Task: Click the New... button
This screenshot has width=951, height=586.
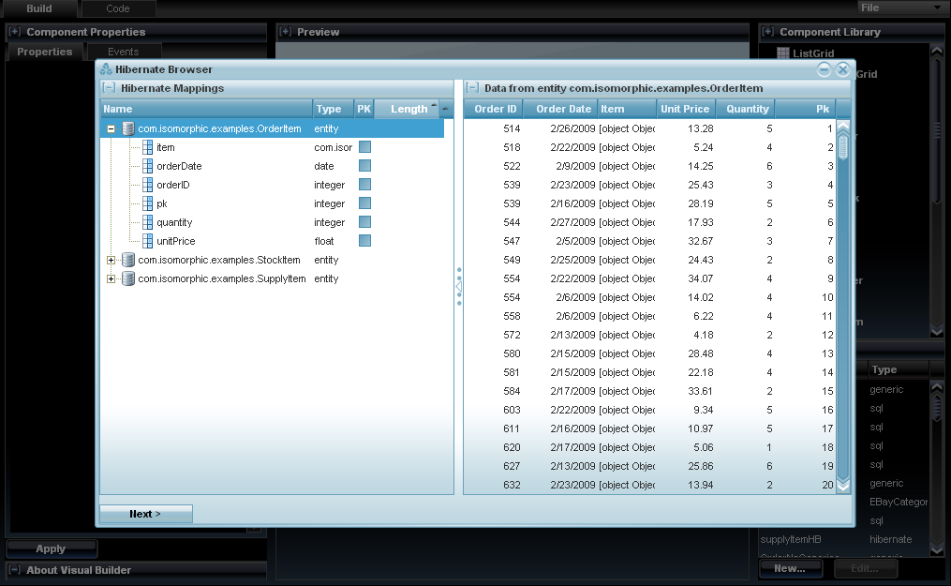Action: tap(790, 568)
